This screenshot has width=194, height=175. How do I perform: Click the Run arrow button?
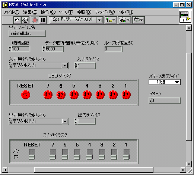[x=17, y=20]
